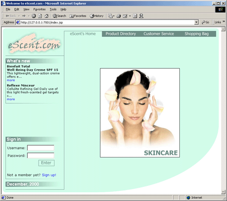Click the Print icon
This screenshot has width=227, height=201.
[x=118, y=16]
